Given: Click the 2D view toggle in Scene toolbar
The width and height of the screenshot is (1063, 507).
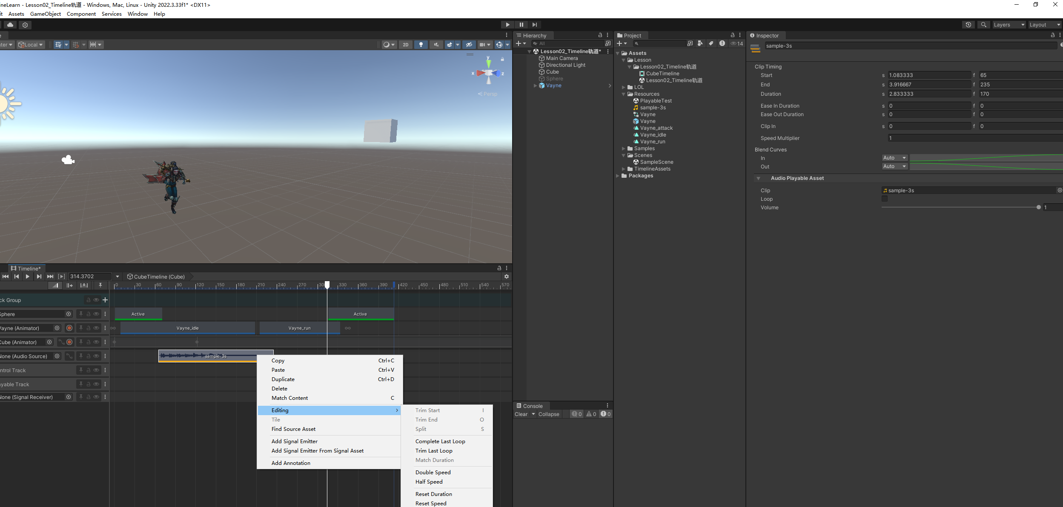Looking at the screenshot, I should pos(405,45).
